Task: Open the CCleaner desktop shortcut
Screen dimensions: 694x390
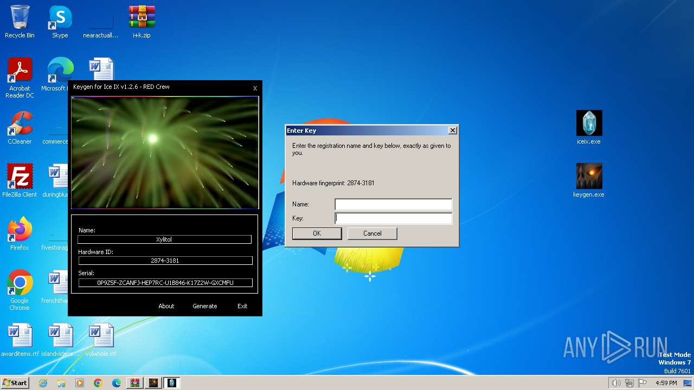Action: pyautogui.click(x=20, y=128)
